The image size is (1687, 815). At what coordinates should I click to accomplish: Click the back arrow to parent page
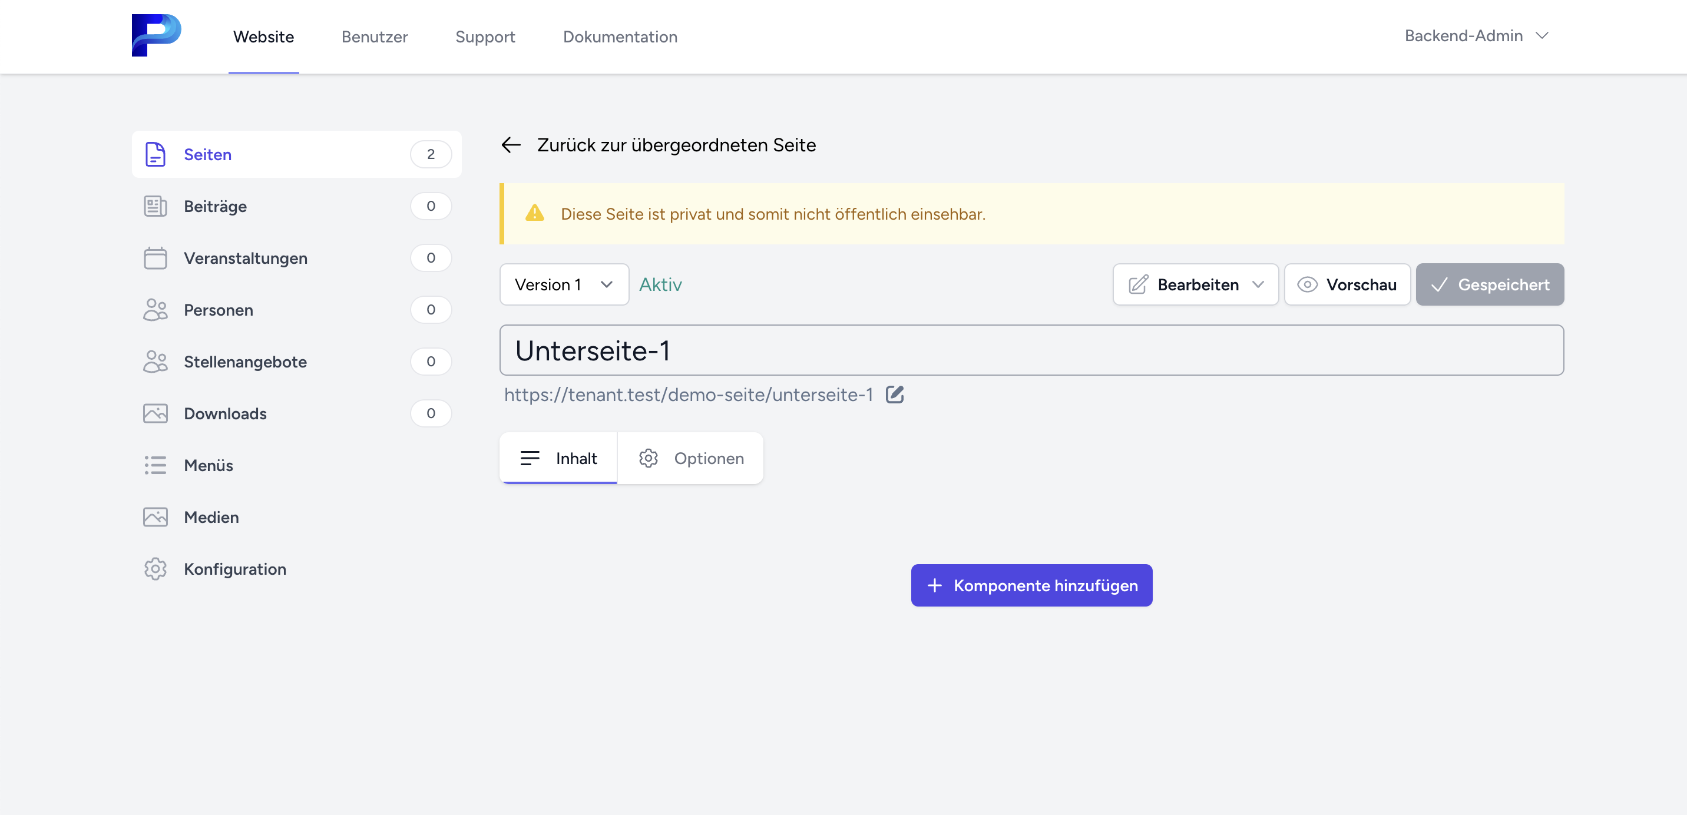click(x=511, y=145)
